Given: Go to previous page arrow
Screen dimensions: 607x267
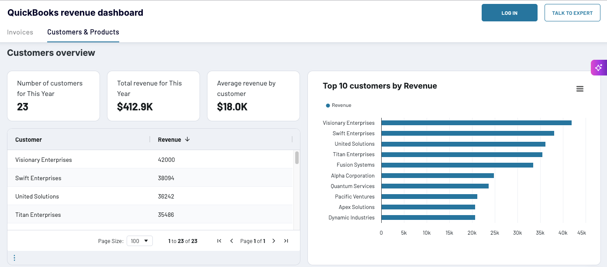Looking at the screenshot, I should coord(231,240).
